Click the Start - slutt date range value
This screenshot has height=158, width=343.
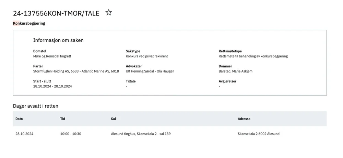52,86
